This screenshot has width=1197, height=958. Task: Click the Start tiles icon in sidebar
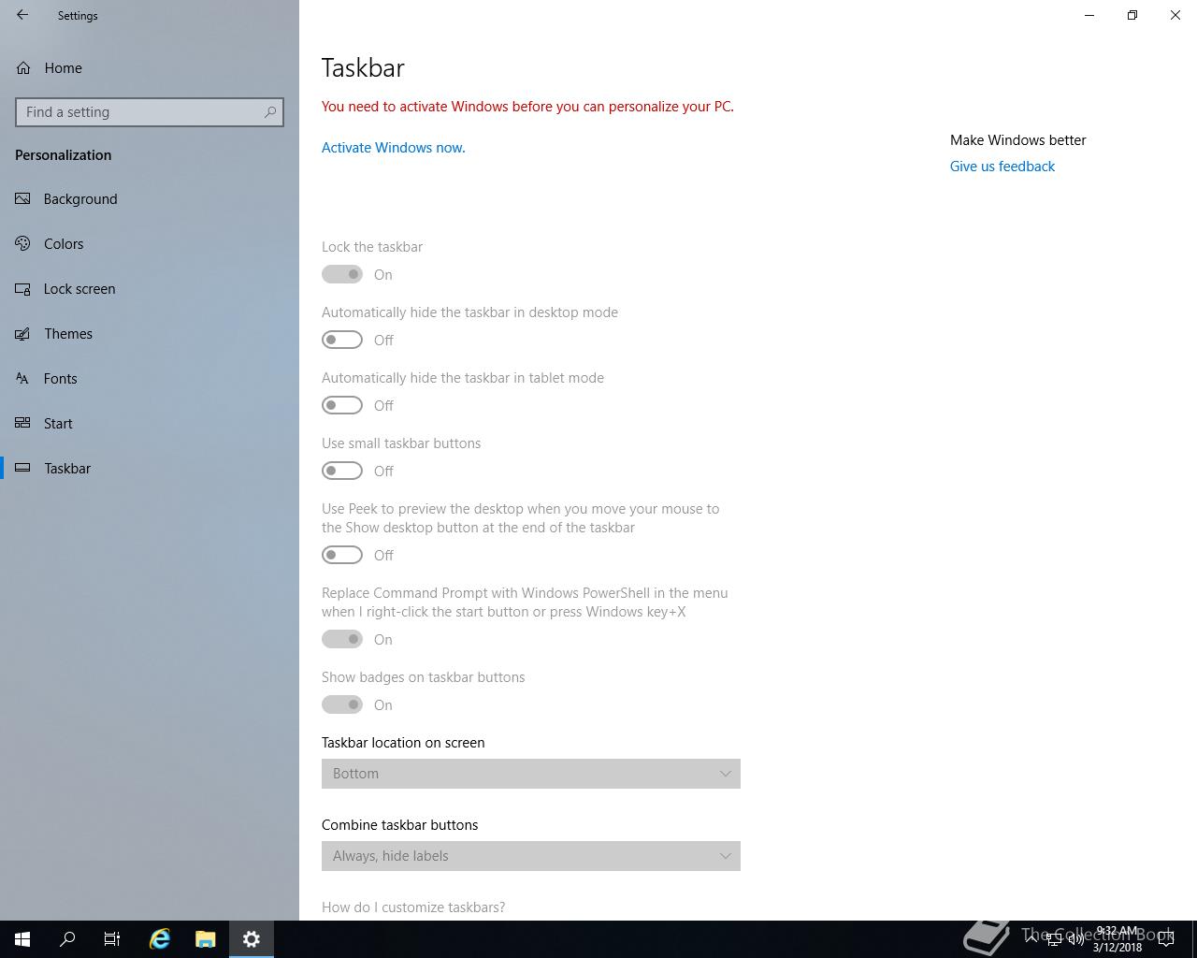(22, 423)
